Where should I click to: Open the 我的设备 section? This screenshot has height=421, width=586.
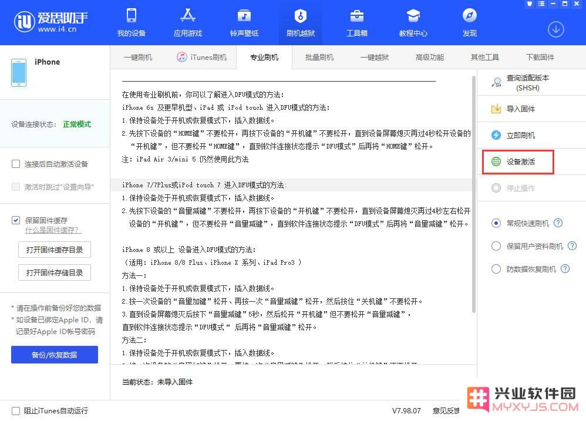coord(131,23)
